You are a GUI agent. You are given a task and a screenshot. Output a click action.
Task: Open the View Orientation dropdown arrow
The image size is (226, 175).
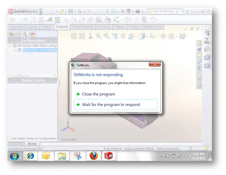click(136, 36)
